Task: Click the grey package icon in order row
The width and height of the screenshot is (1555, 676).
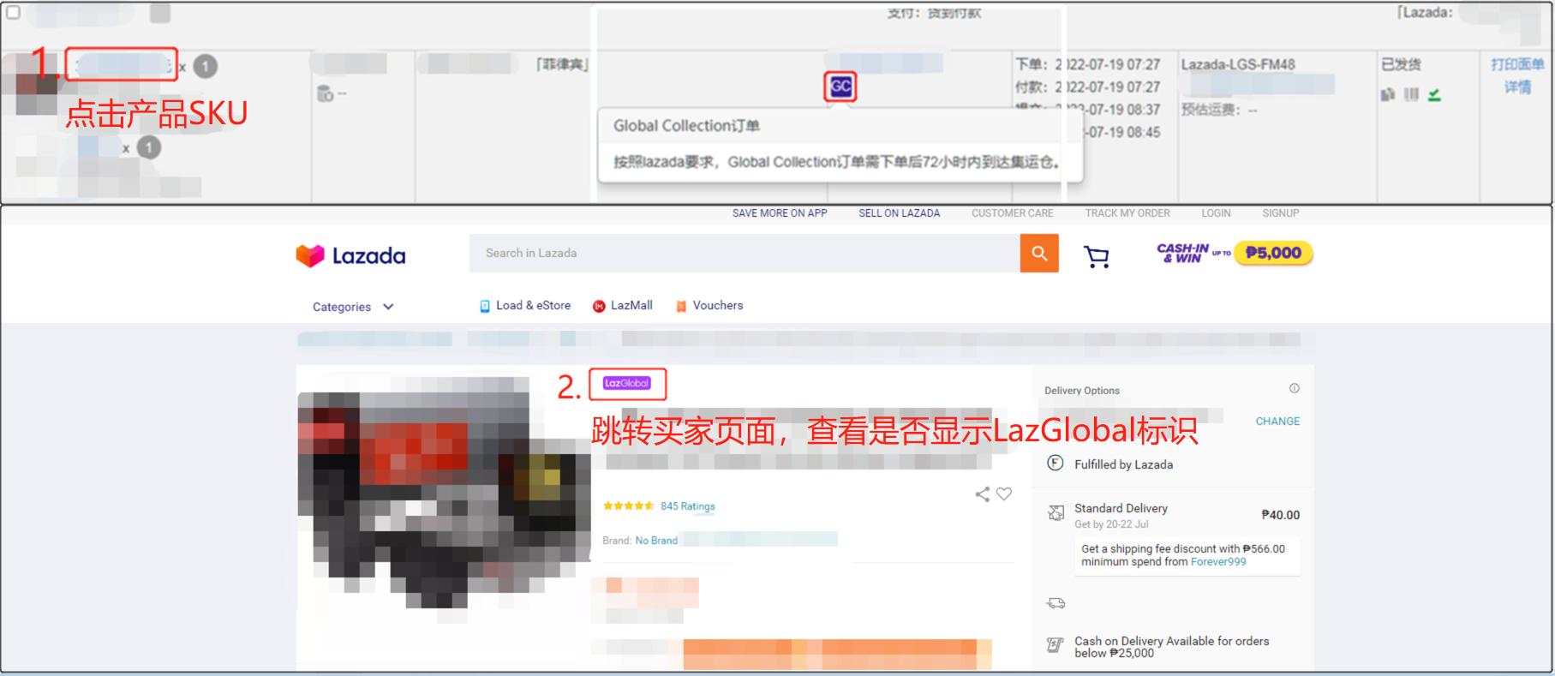Action: pos(325,93)
